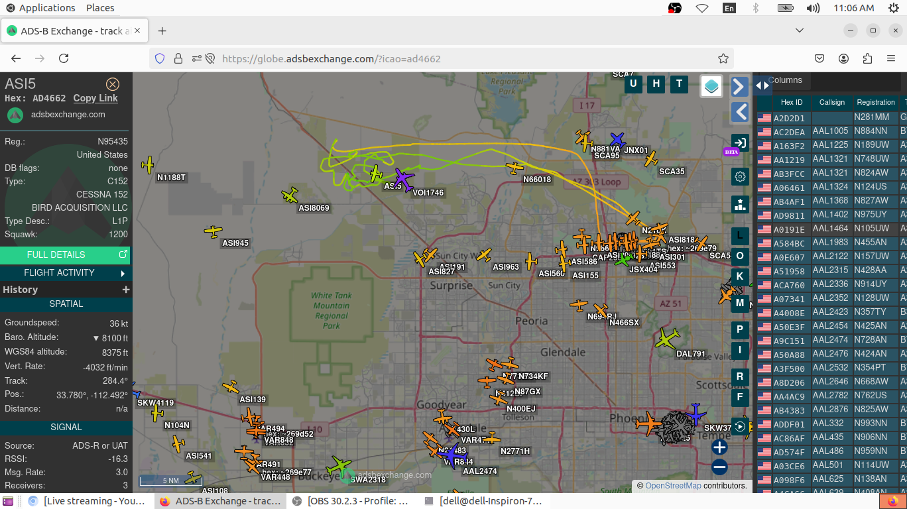Expand the History section with plus icon
Viewport: 907px width, 509px height.
coord(125,290)
